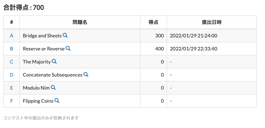Image resolution: width=265 pixels, height=128 pixels.
Task: Click the score 0 in Concatenate Subsequences row
Action: pyautogui.click(x=162, y=75)
